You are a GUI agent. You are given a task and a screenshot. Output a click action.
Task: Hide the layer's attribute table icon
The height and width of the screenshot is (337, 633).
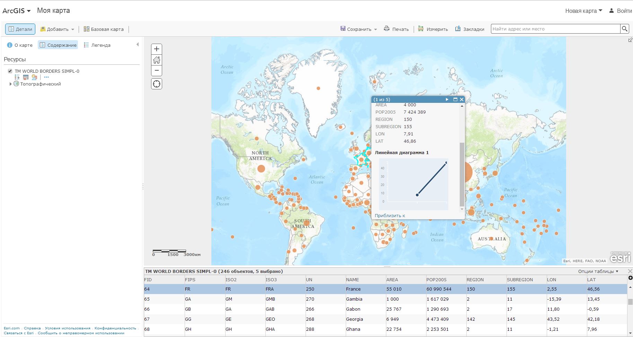coord(26,77)
